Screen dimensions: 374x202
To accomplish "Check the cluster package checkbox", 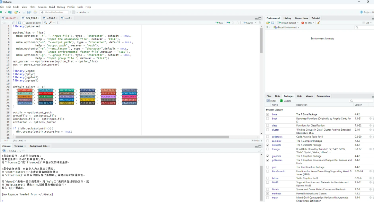I will click(x=267, y=130).
